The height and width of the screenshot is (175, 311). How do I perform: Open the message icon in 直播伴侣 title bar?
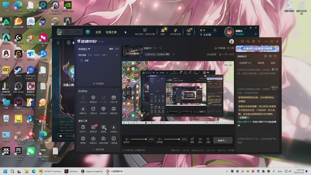coord(242,41)
